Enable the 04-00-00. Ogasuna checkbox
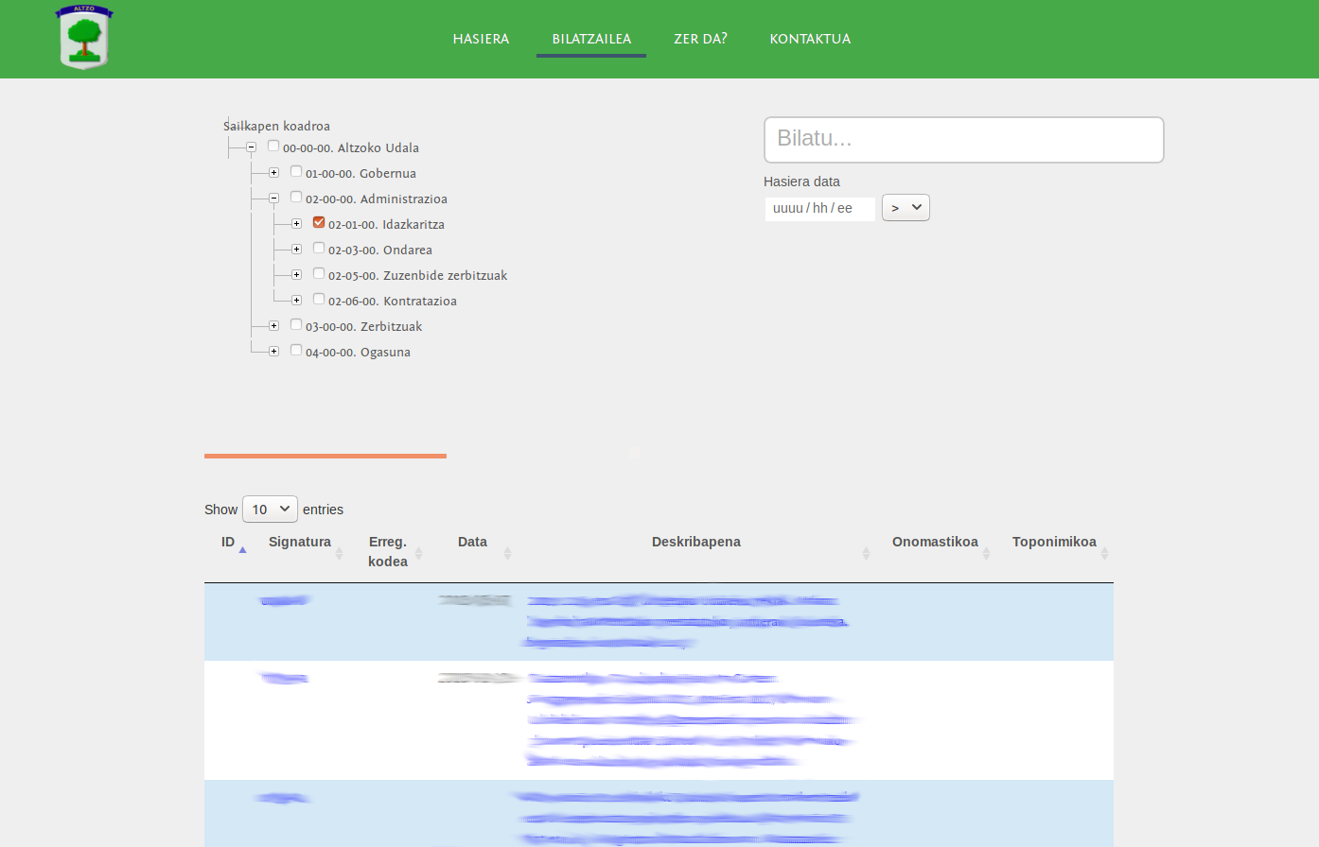 point(296,351)
